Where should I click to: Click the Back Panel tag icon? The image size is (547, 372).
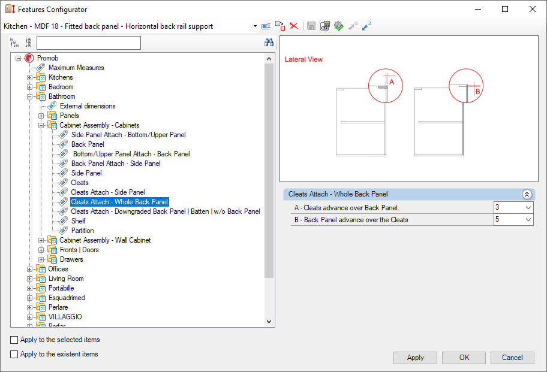point(64,144)
